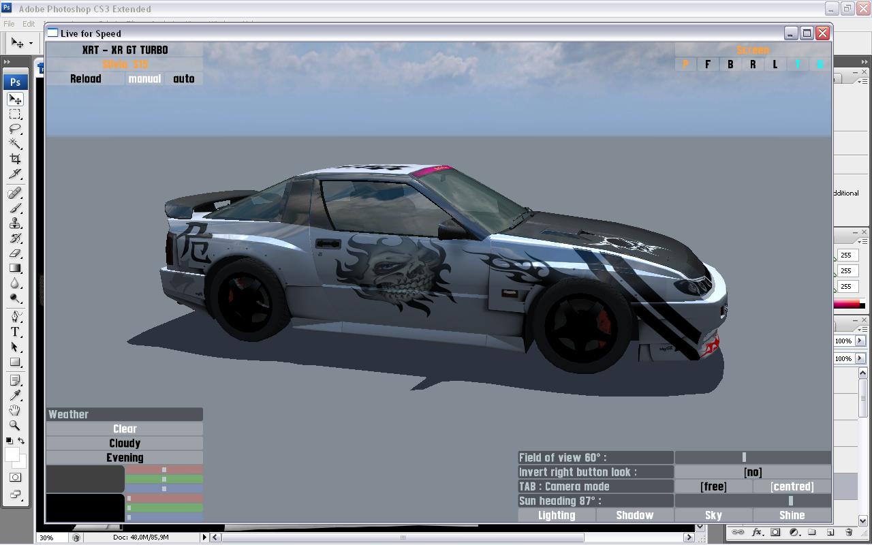Viewport: 872px width, 545px height.
Task: Click the F screen view button
Action: pos(708,65)
